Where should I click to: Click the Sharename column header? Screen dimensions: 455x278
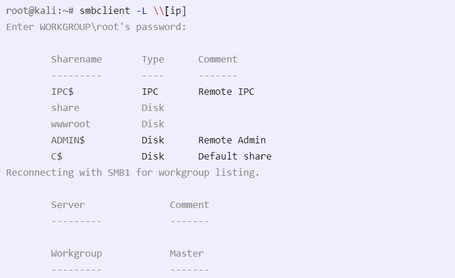[x=76, y=60]
